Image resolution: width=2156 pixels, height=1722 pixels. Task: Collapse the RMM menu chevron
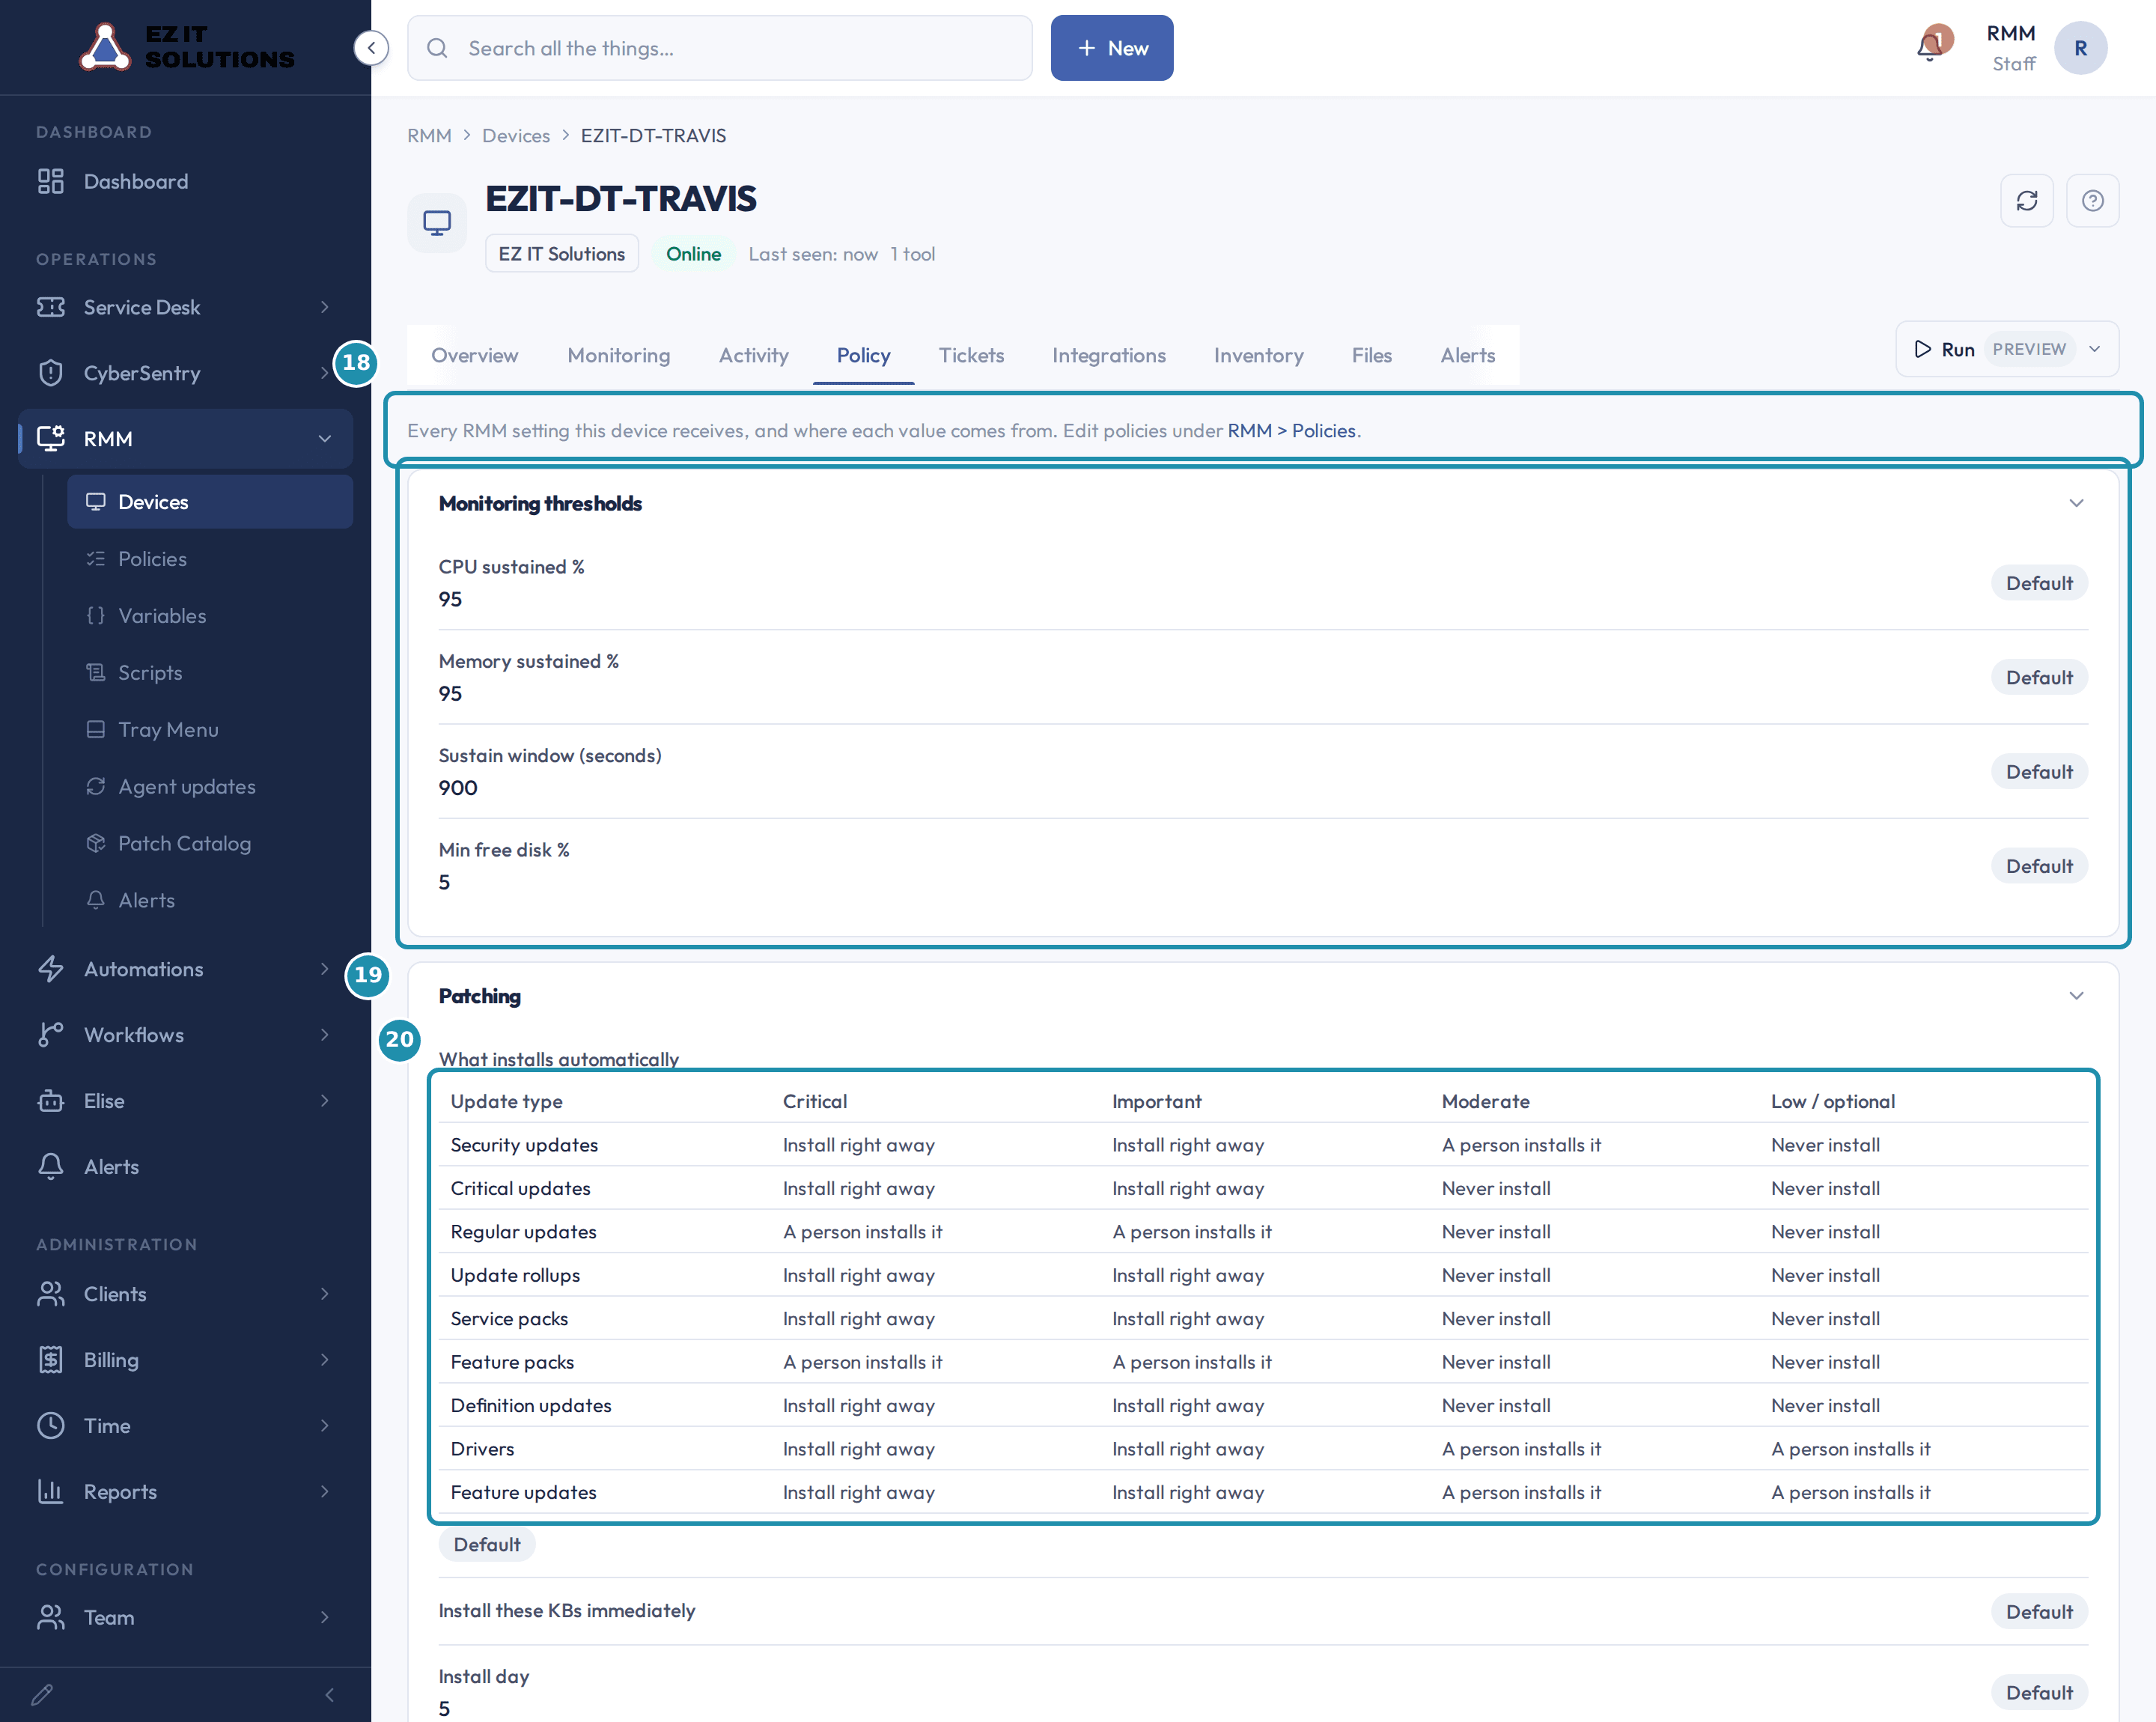point(325,438)
